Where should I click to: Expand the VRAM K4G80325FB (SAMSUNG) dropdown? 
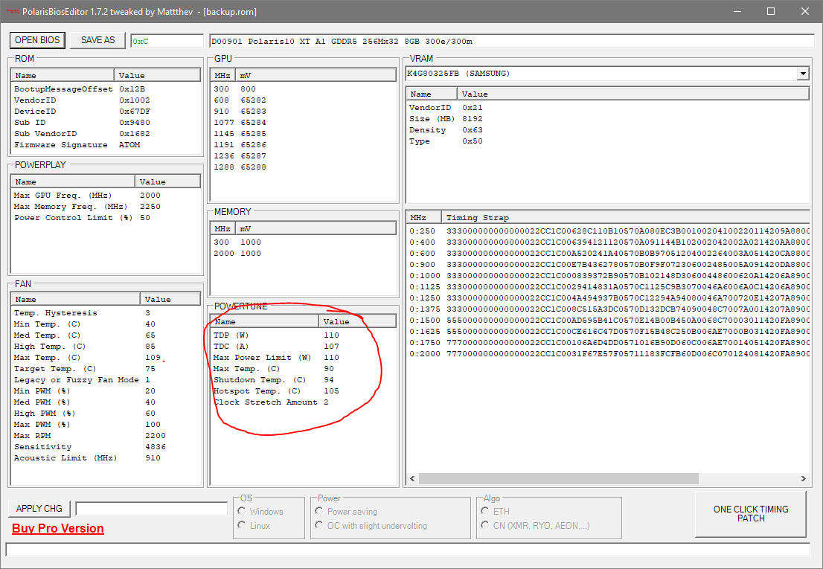click(803, 74)
